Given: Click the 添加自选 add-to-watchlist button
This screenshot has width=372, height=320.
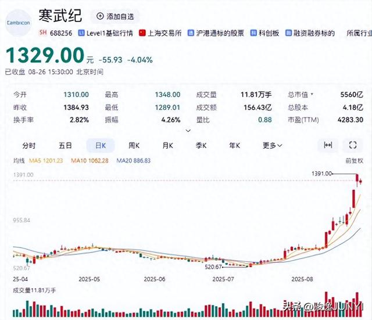Looking at the screenshot, I should click(115, 16).
